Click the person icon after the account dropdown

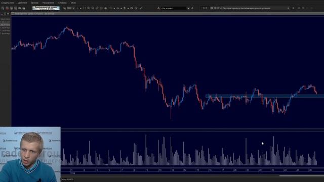pos(192,8)
